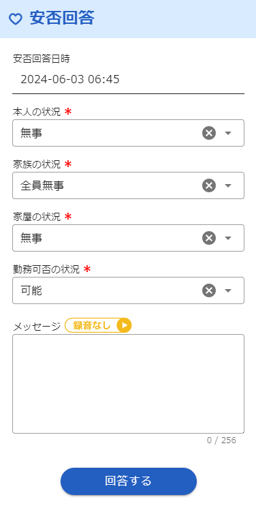The height and width of the screenshot is (510, 256).
Task: Clear the 本人の状況 selection with X icon
Action: [x=209, y=133]
